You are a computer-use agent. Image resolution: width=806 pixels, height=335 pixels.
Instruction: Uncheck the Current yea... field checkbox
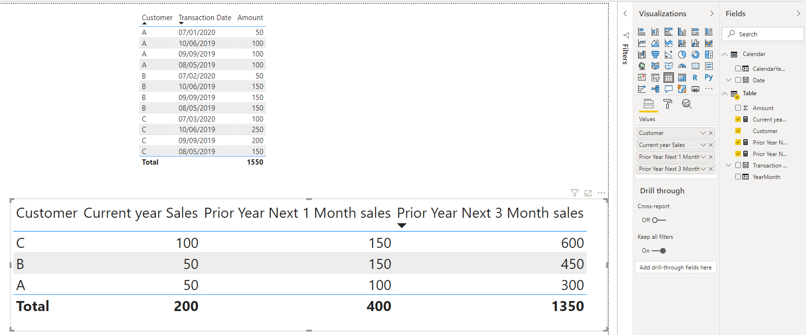[738, 119]
